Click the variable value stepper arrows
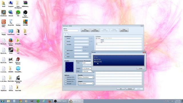This screenshot has width=183, height=103. (x=81, y=47)
